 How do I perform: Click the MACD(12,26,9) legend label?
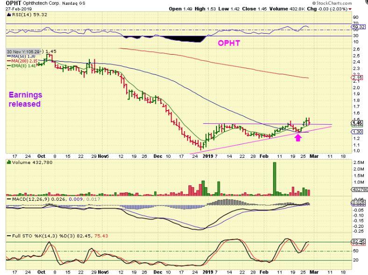point(31,199)
